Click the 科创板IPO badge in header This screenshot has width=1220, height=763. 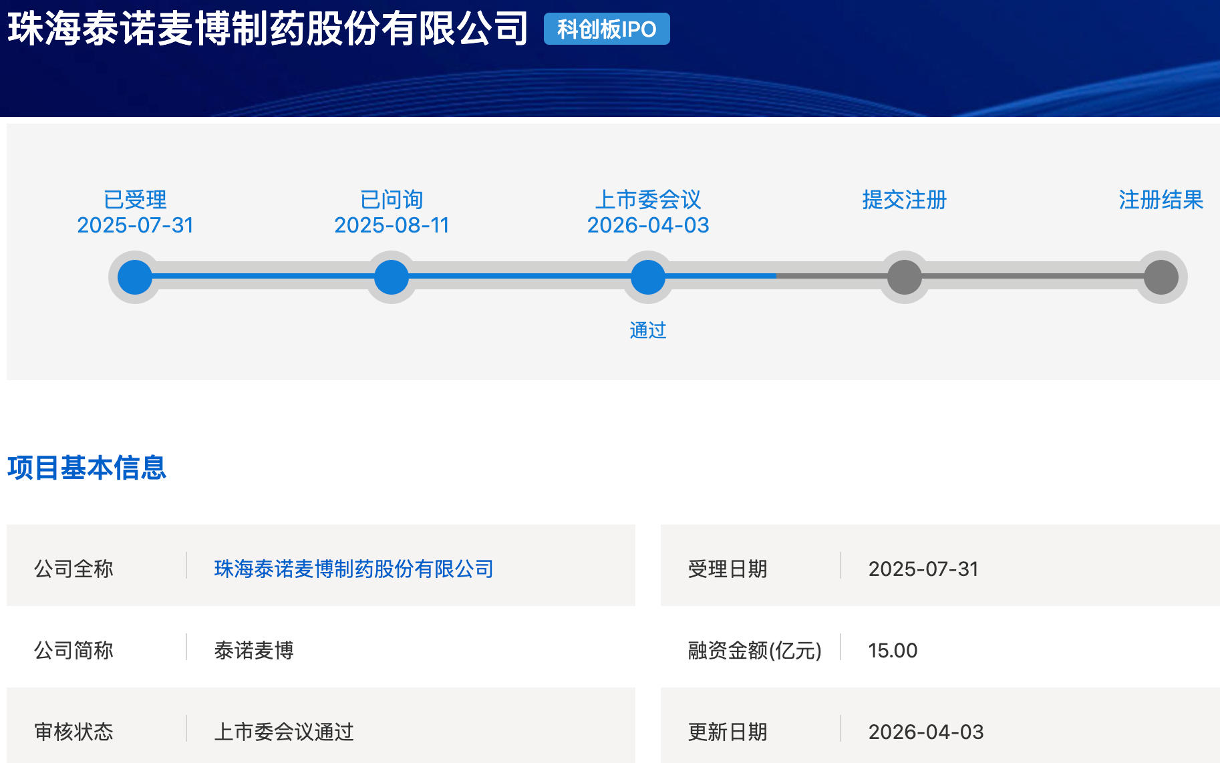click(607, 29)
